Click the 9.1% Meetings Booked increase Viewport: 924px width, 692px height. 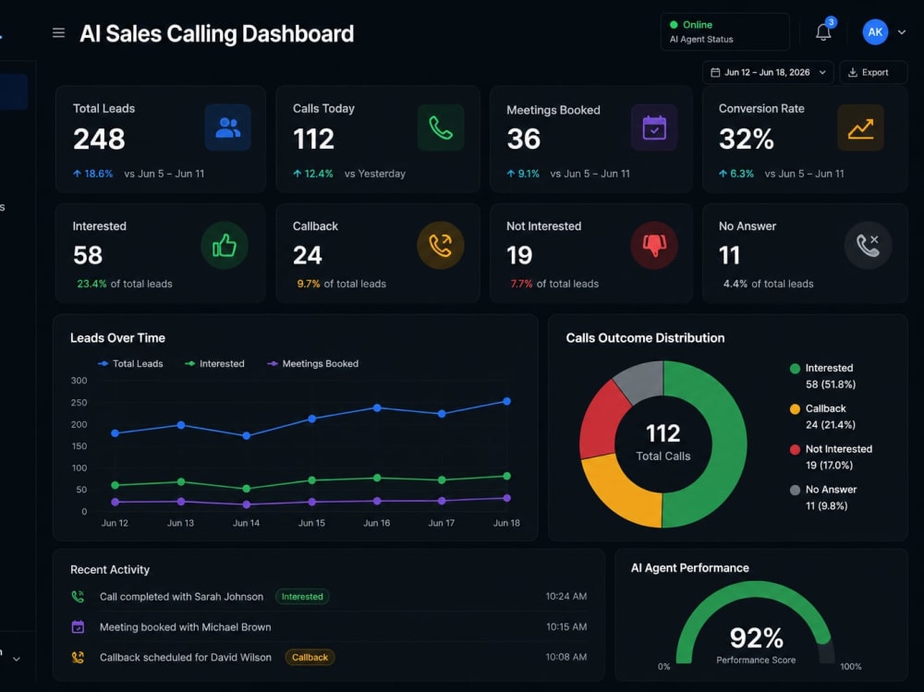point(523,174)
